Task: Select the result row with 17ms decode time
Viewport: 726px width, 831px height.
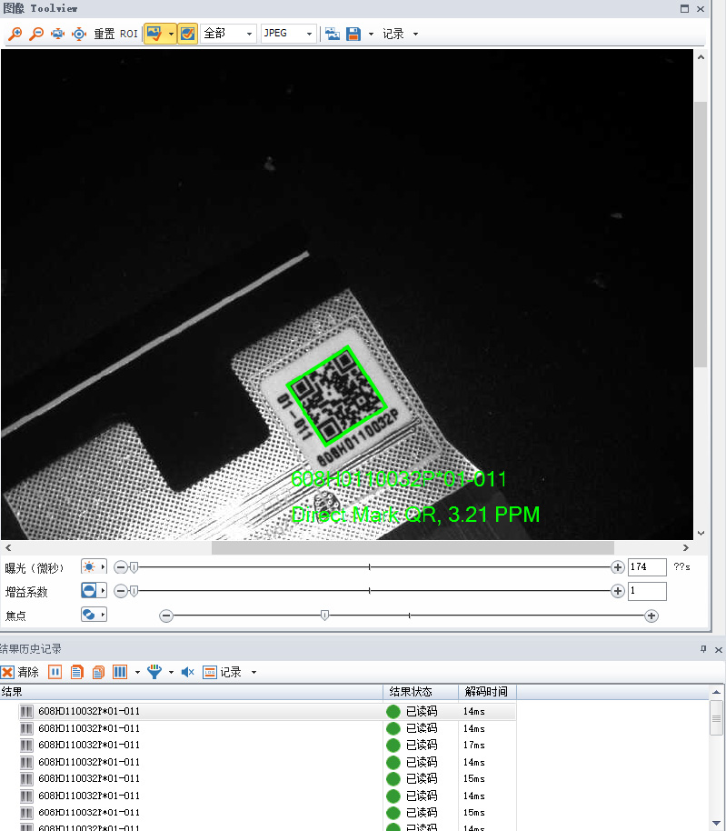Action: click(x=258, y=745)
